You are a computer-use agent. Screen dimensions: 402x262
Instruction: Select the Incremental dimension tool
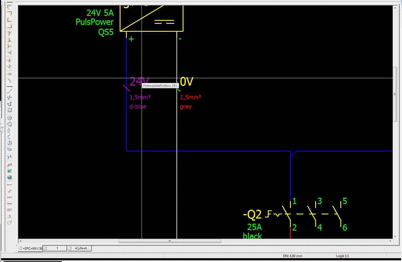10,204
